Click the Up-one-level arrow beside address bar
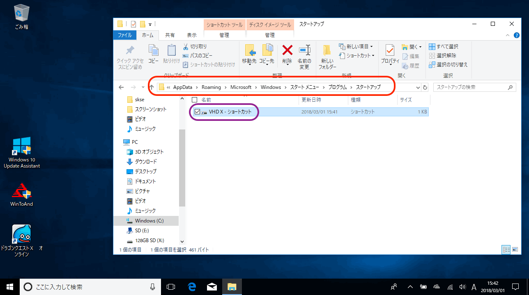This screenshot has height=295, width=529. [x=152, y=87]
